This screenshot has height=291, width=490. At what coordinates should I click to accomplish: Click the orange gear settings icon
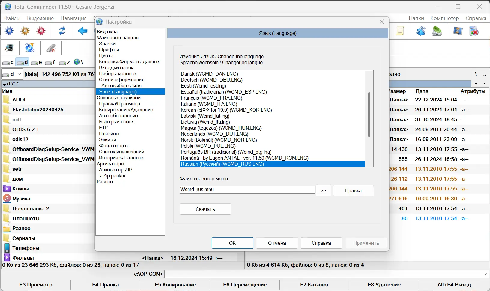[25, 31]
